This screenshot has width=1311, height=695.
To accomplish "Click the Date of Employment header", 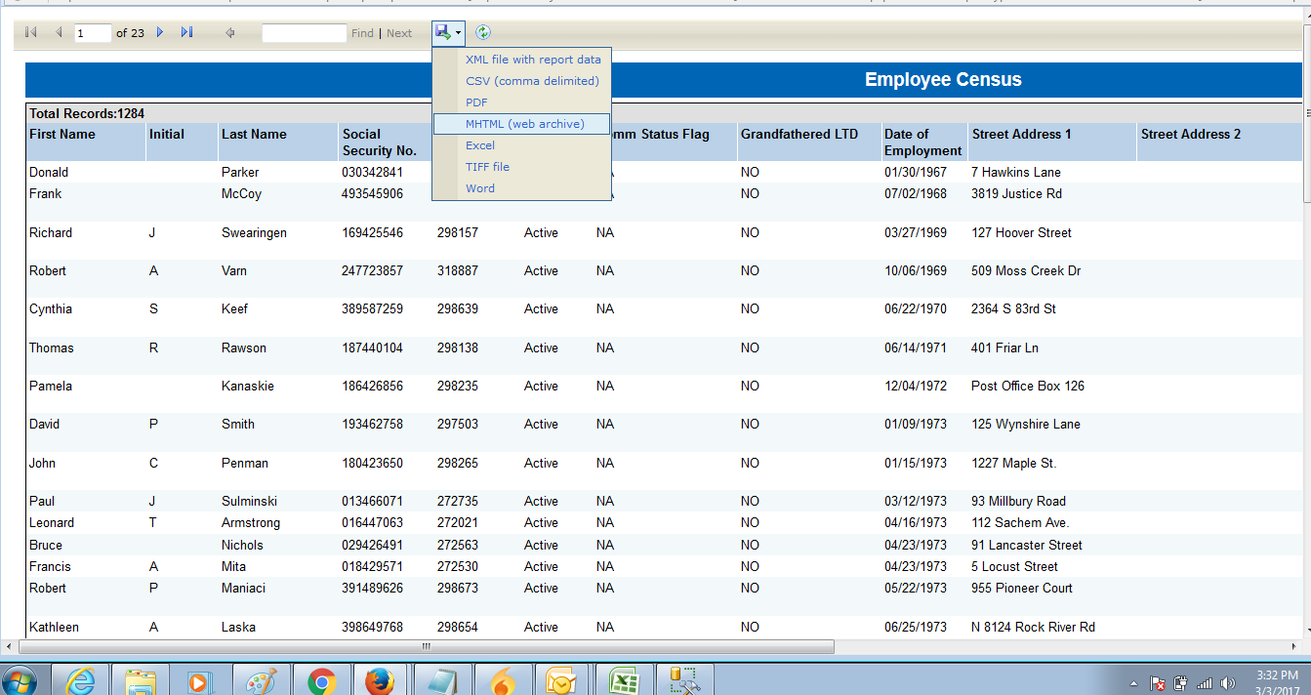I will [923, 143].
